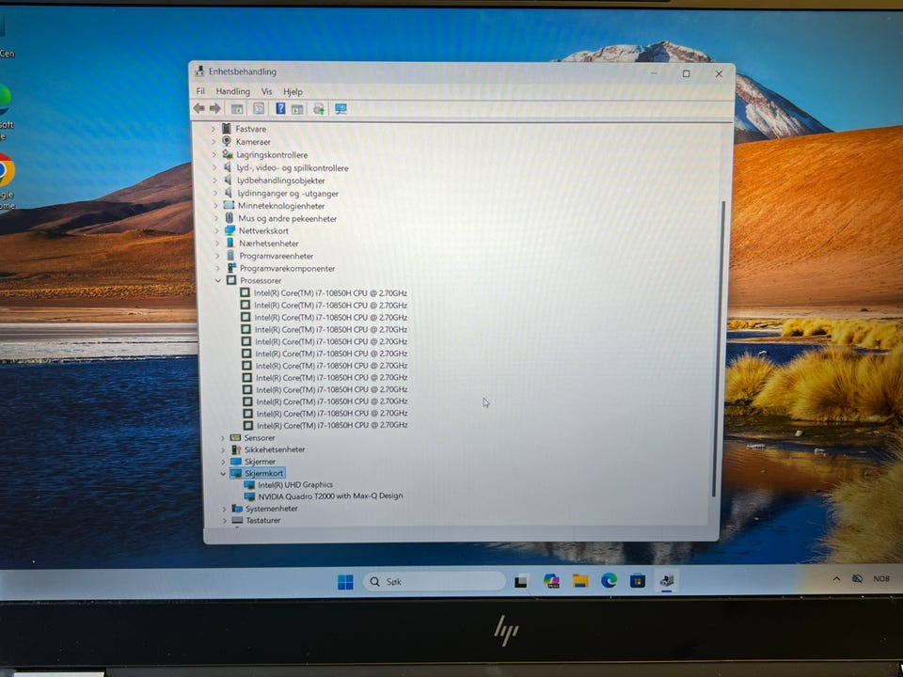Click the Back arrow in the toolbar

point(199,108)
